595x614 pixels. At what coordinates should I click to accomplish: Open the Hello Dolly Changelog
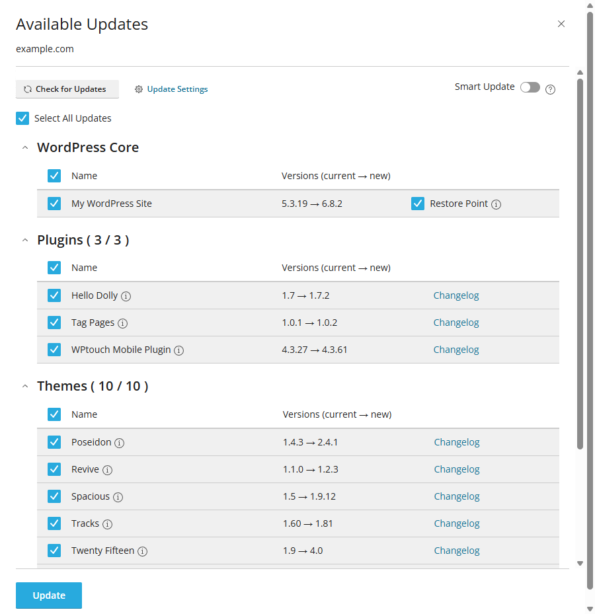456,295
